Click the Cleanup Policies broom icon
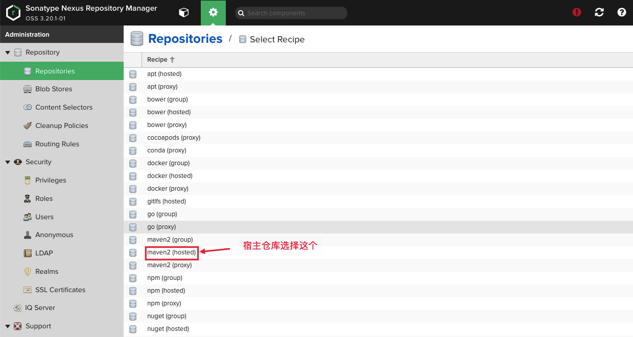Image resolution: width=633 pixels, height=337 pixels. click(x=28, y=126)
